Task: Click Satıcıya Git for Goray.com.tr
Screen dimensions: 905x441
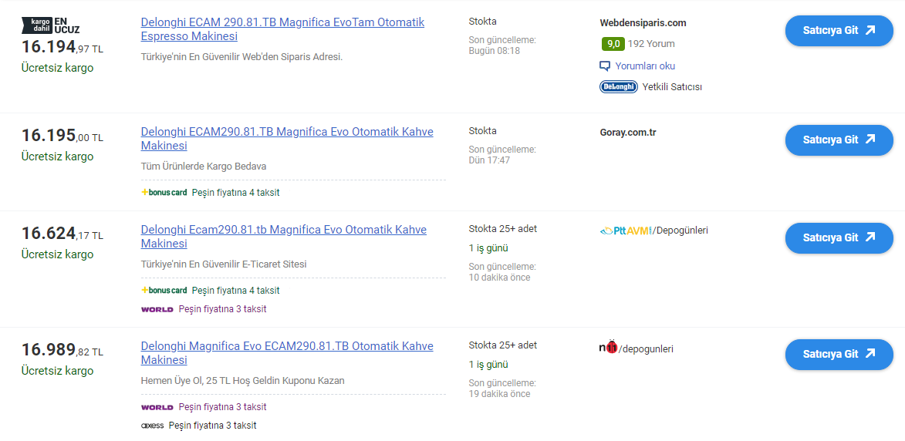Action: 839,140
